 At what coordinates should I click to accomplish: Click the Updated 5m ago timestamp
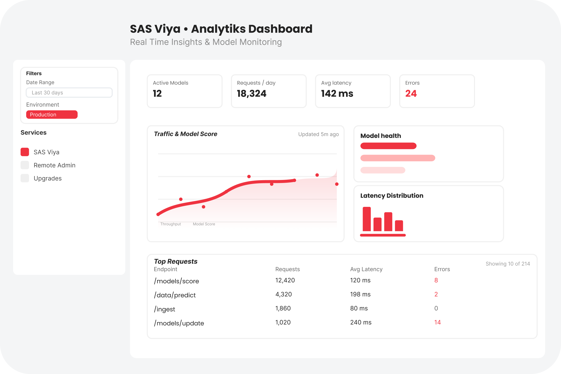318,134
